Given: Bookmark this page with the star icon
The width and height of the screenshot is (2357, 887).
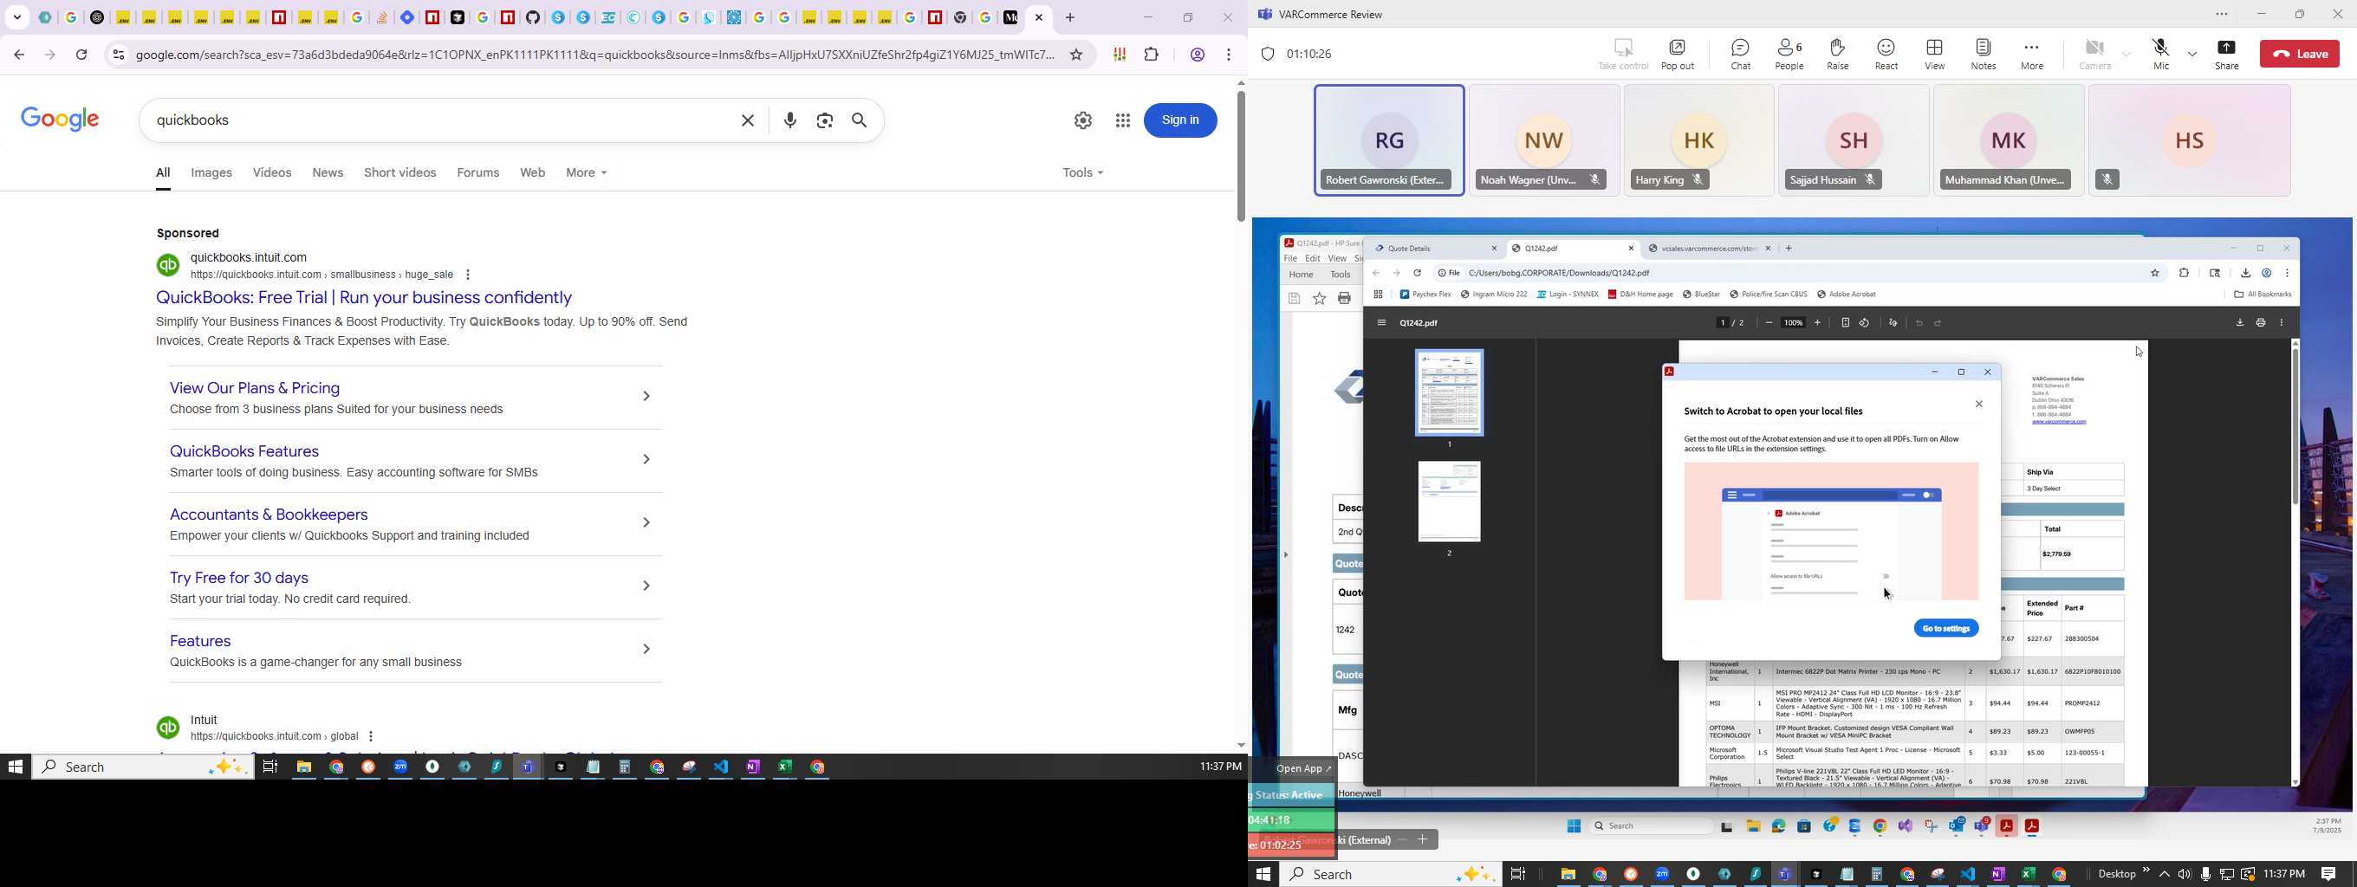Looking at the screenshot, I should [x=1077, y=55].
